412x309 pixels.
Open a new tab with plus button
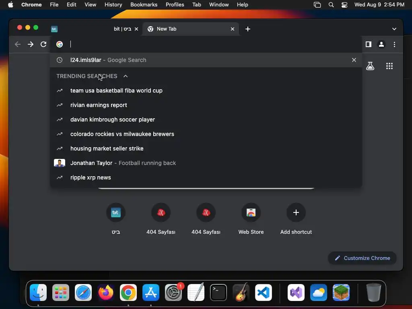coord(247,29)
